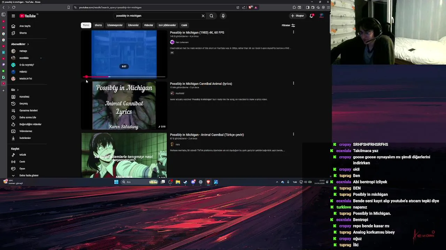The width and height of the screenshot is (446, 250).
Task: Open options for Cannibal Animal lyrics video
Action: coord(293,83)
